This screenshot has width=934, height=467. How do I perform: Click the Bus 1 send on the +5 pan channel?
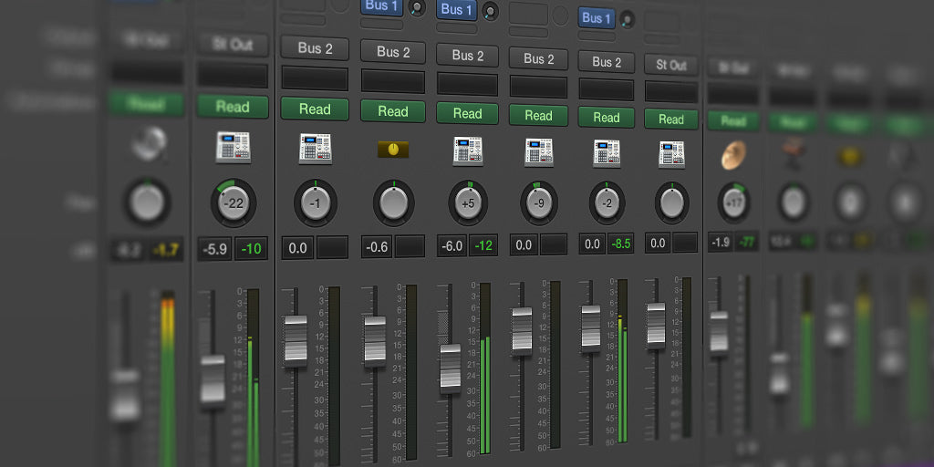click(x=457, y=10)
